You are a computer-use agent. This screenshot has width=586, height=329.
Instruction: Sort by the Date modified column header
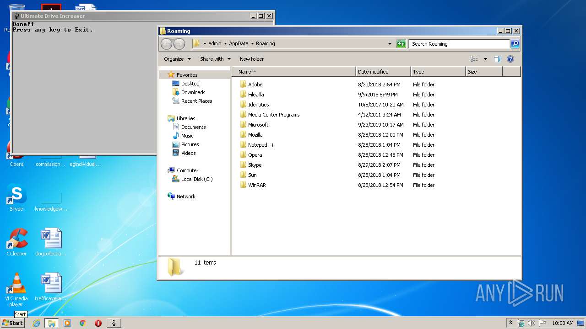[x=383, y=72]
